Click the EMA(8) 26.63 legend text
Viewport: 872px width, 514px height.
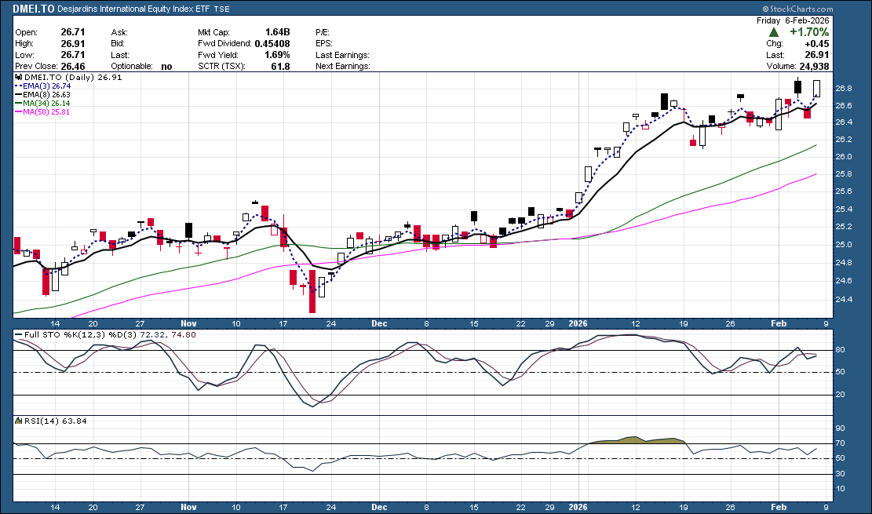coord(47,95)
